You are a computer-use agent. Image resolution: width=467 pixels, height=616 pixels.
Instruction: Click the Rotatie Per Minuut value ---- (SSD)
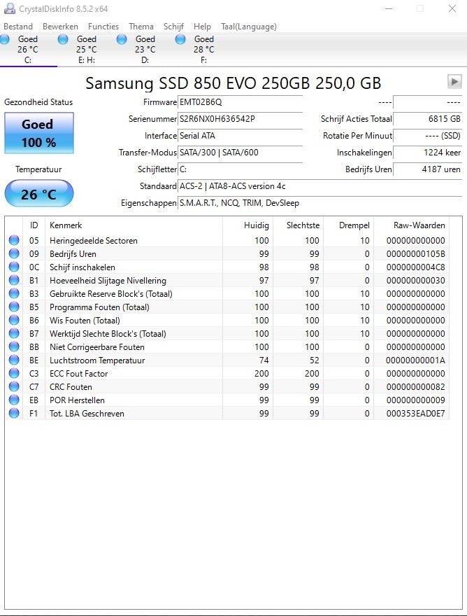click(x=427, y=136)
